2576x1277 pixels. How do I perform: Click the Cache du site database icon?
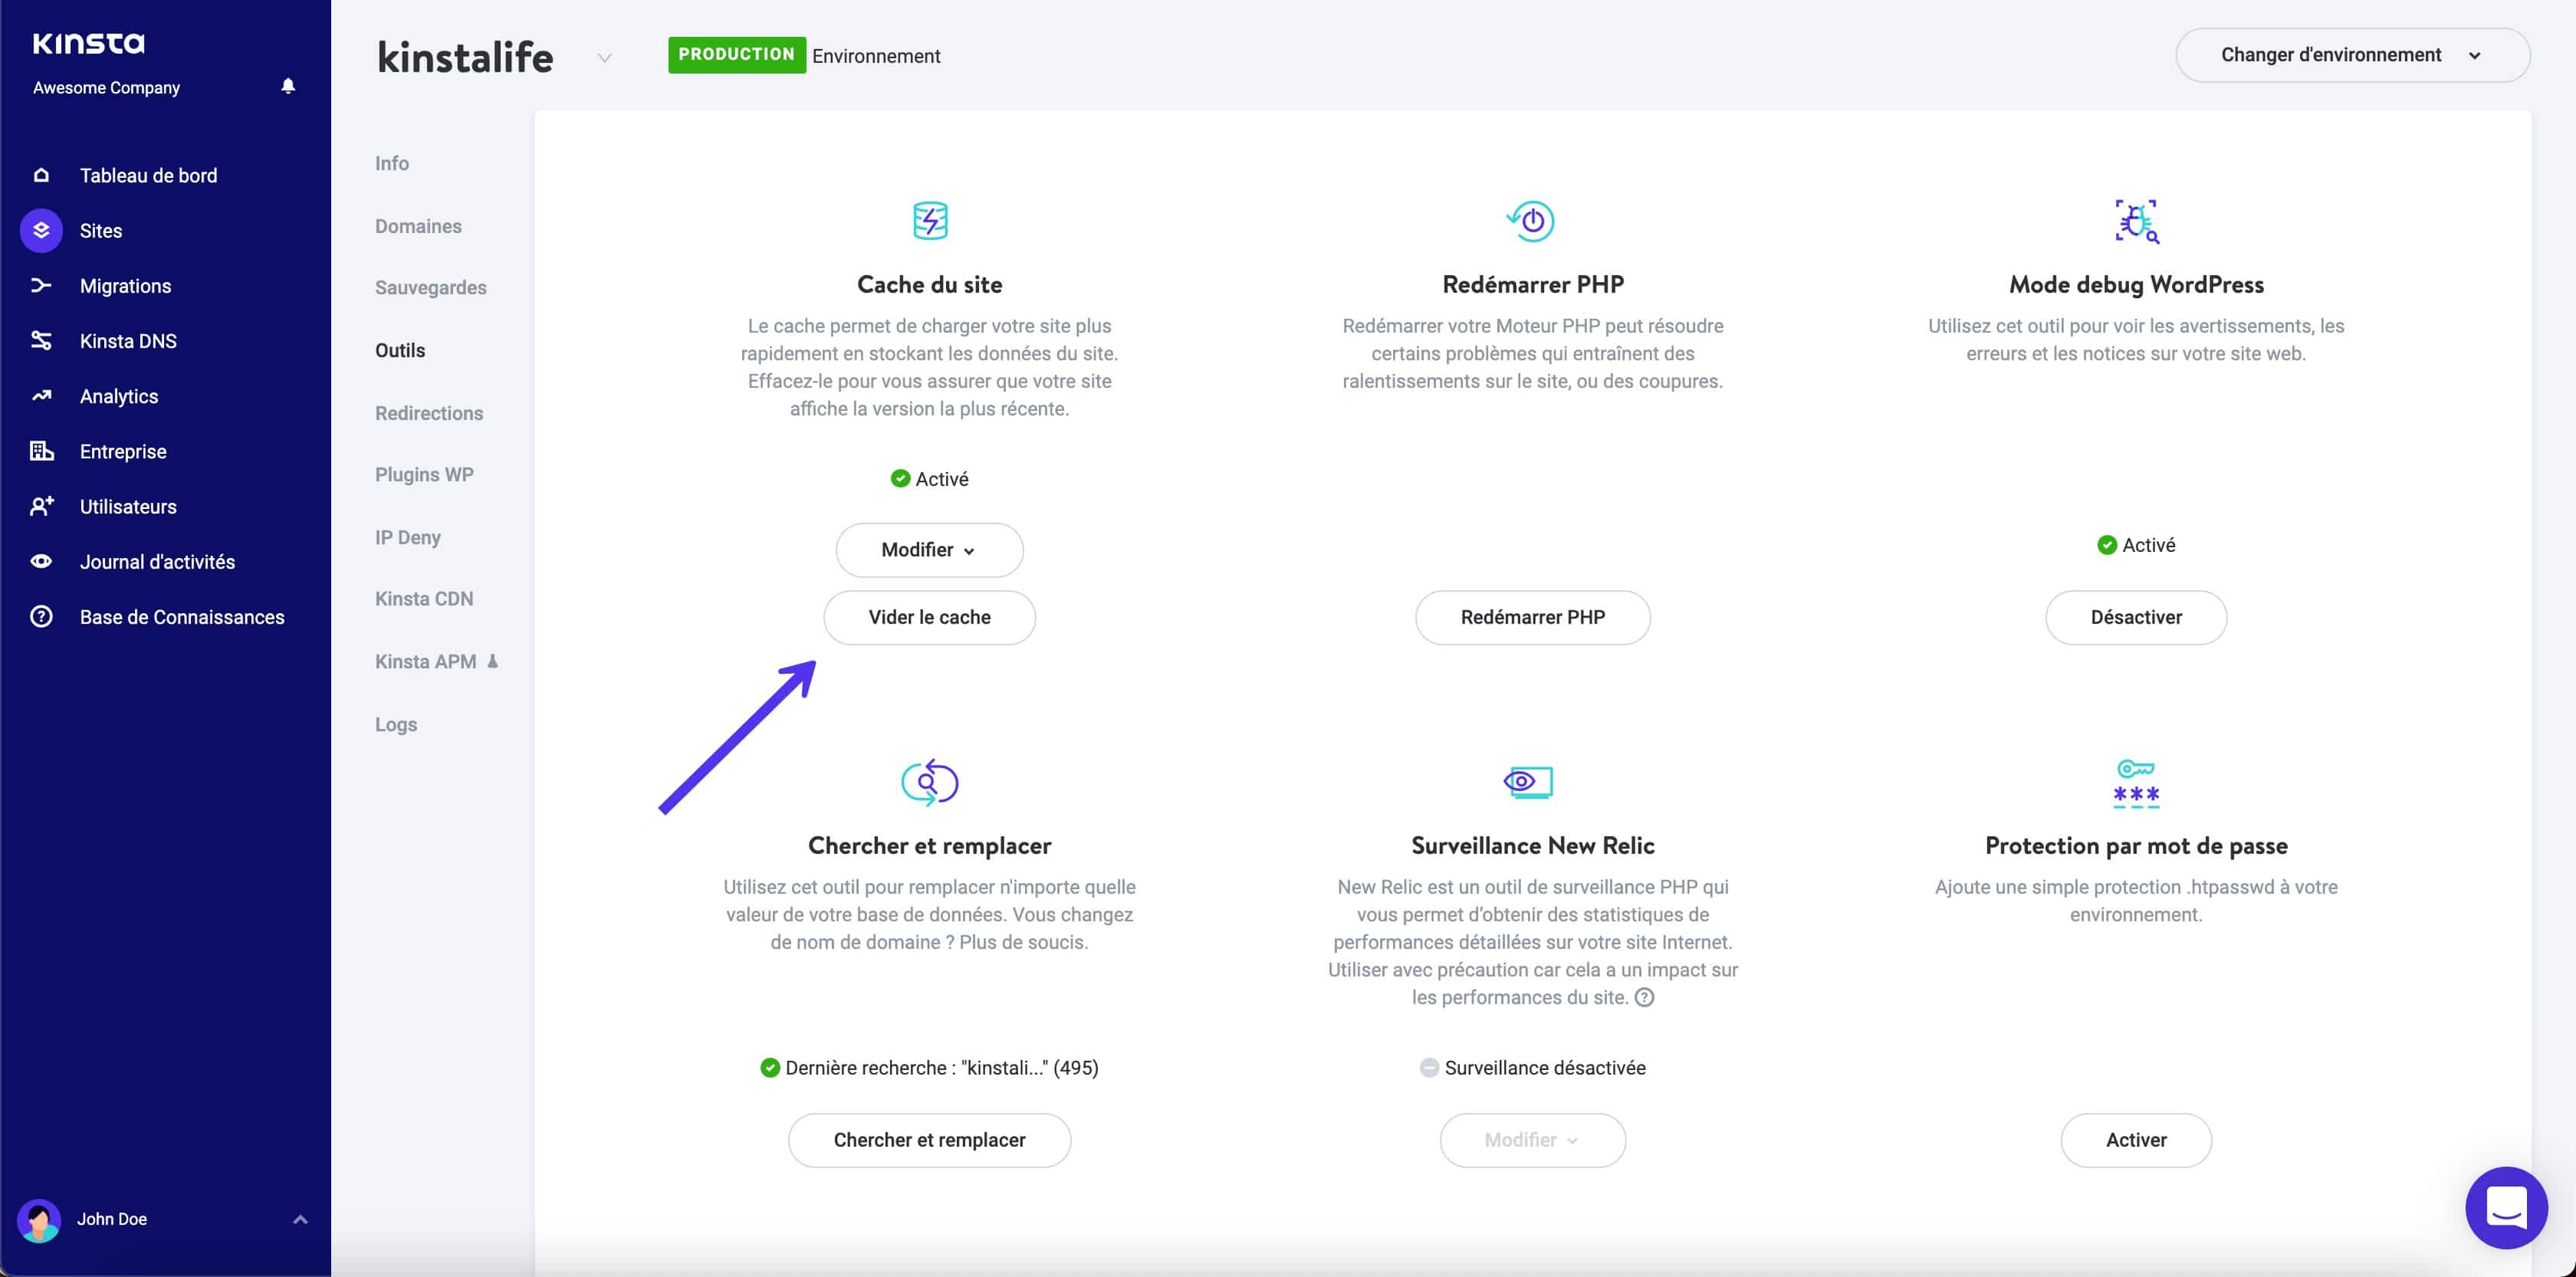930,220
